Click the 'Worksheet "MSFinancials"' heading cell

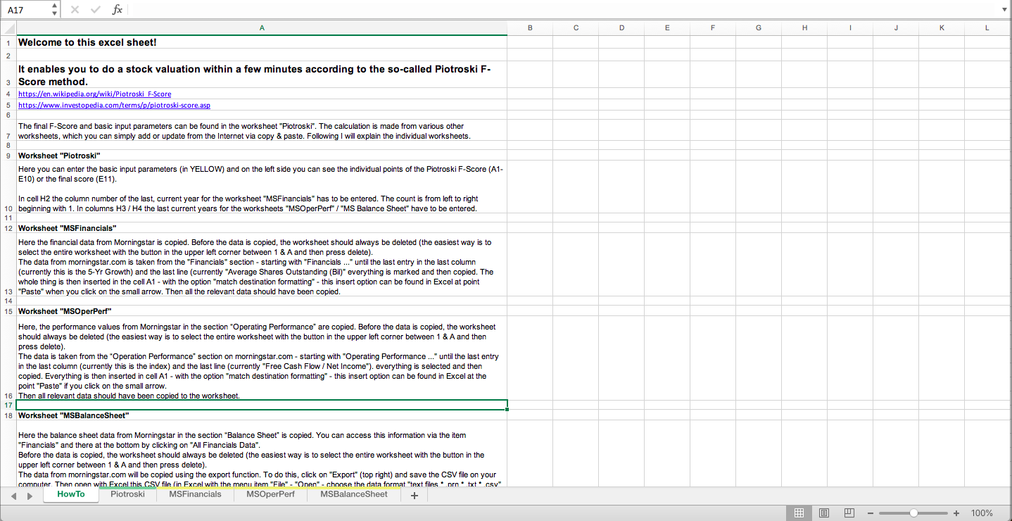(x=262, y=228)
